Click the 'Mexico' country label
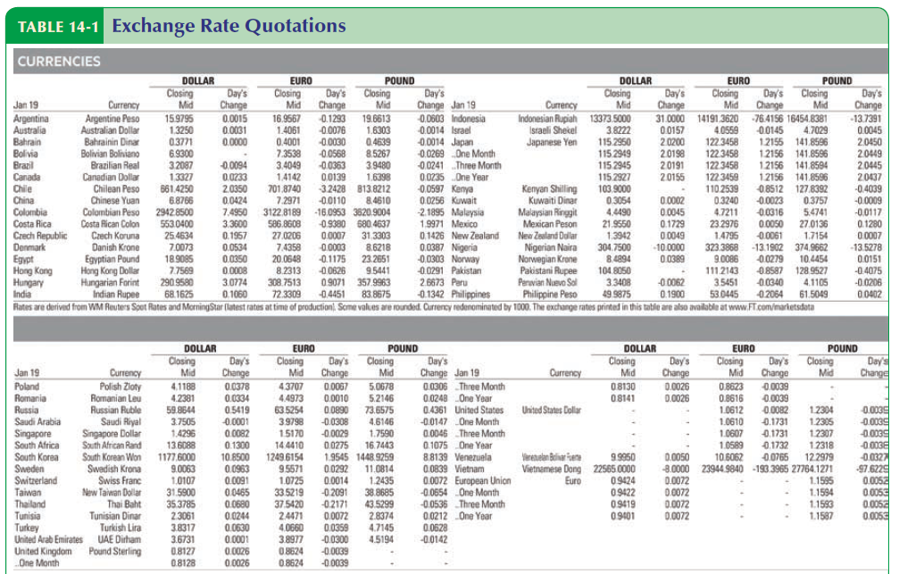The height and width of the screenshot is (574, 899). (x=464, y=224)
